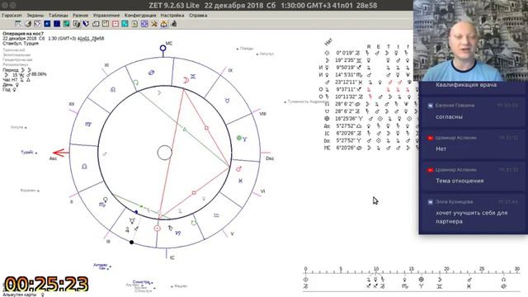Click the E column header in the table
This screenshot has height=297, width=528.
coord(378,47)
